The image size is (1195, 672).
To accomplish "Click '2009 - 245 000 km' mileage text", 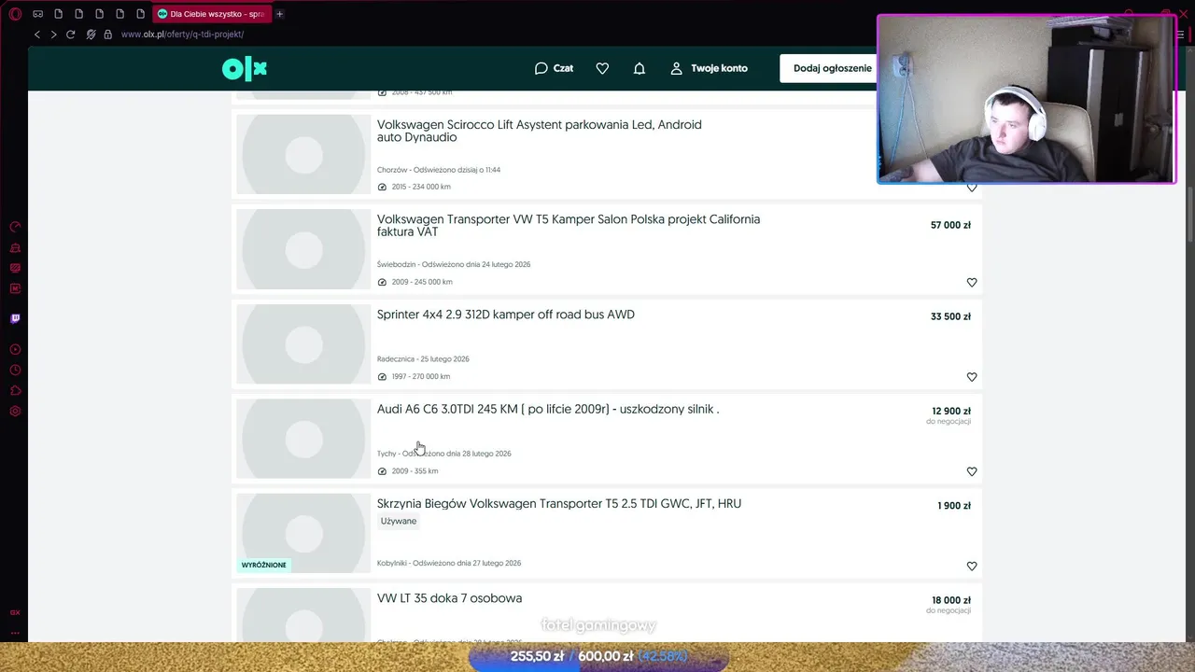I will pyautogui.click(x=422, y=282).
